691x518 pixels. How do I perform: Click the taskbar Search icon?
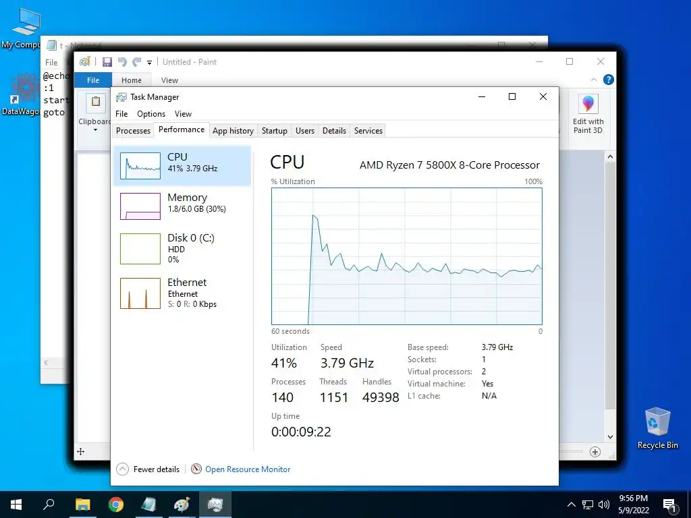[x=49, y=505]
